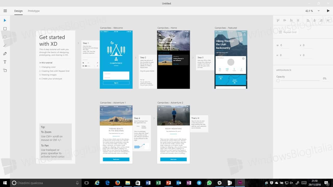The height and width of the screenshot is (187, 333).
Task: Click the W width input field
Action: pyautogui.click(x=285, y=45)
